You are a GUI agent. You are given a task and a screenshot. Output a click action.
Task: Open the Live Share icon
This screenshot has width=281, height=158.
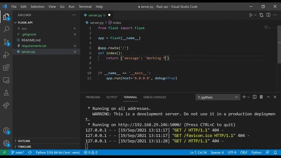[x=6, y=105]
